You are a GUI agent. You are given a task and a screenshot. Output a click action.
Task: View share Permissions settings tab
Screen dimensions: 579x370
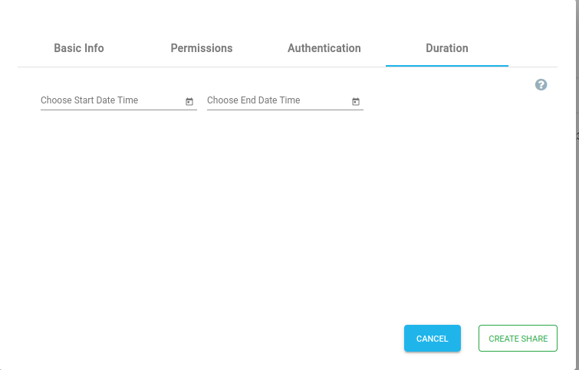(x=202, y=48)
